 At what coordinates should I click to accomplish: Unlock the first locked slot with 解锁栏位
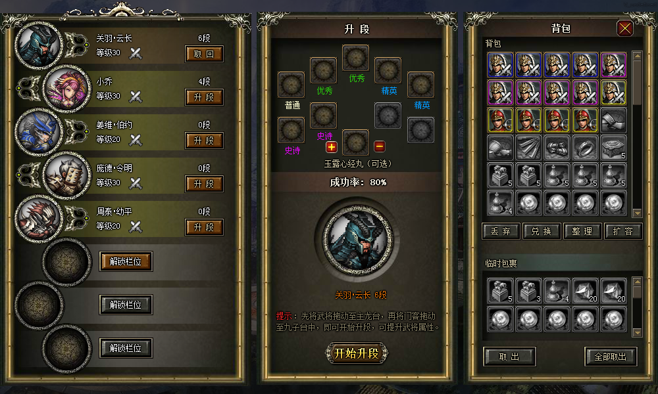pos(126,261)
